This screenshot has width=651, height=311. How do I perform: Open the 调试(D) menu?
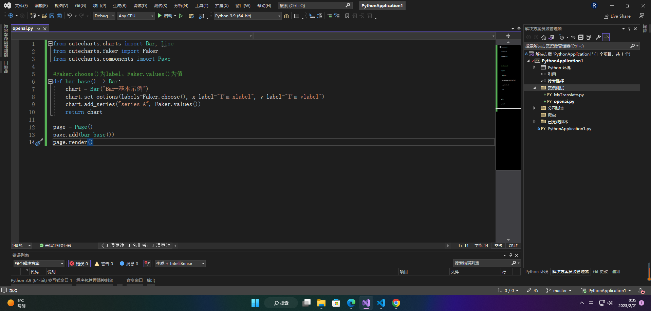pos(140,6)
